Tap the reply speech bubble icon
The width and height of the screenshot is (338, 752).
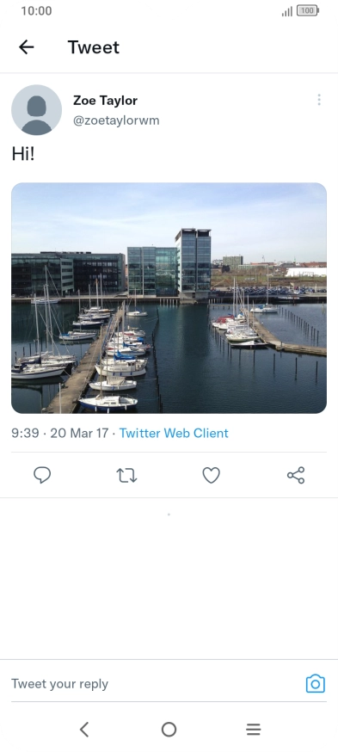click(42, 475)
